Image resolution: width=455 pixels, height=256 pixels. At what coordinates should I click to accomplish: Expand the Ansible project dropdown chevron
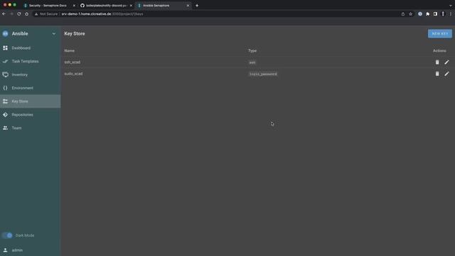(x=54, y=33)
